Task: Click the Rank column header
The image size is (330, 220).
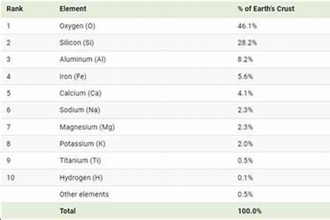Action: point(14,9)
